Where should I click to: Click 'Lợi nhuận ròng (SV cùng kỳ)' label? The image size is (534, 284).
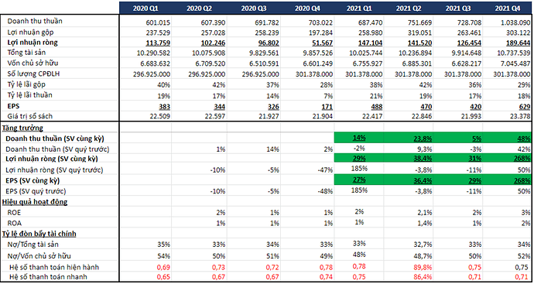53,159
